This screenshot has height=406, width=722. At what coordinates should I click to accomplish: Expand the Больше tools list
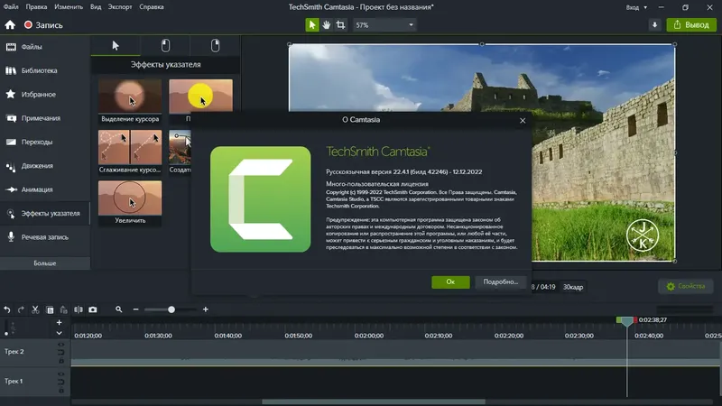click(44, 263)
